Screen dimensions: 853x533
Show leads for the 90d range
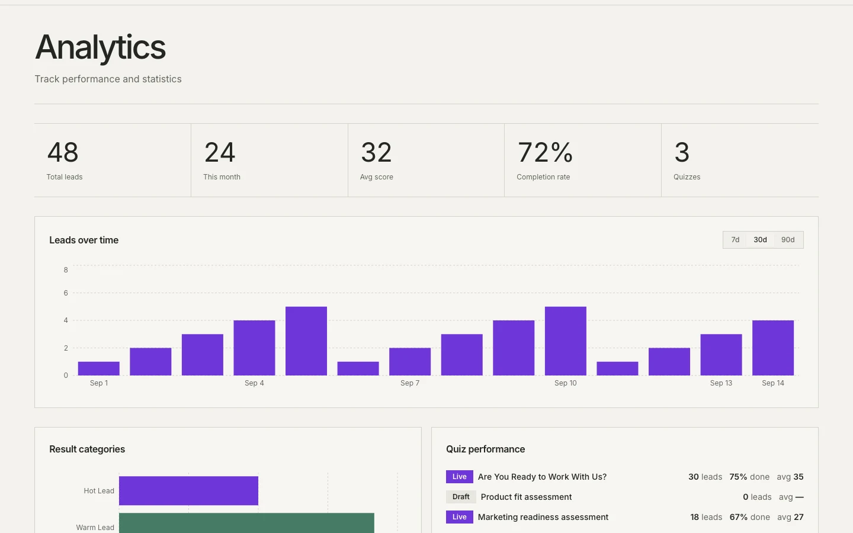[788, 240]
